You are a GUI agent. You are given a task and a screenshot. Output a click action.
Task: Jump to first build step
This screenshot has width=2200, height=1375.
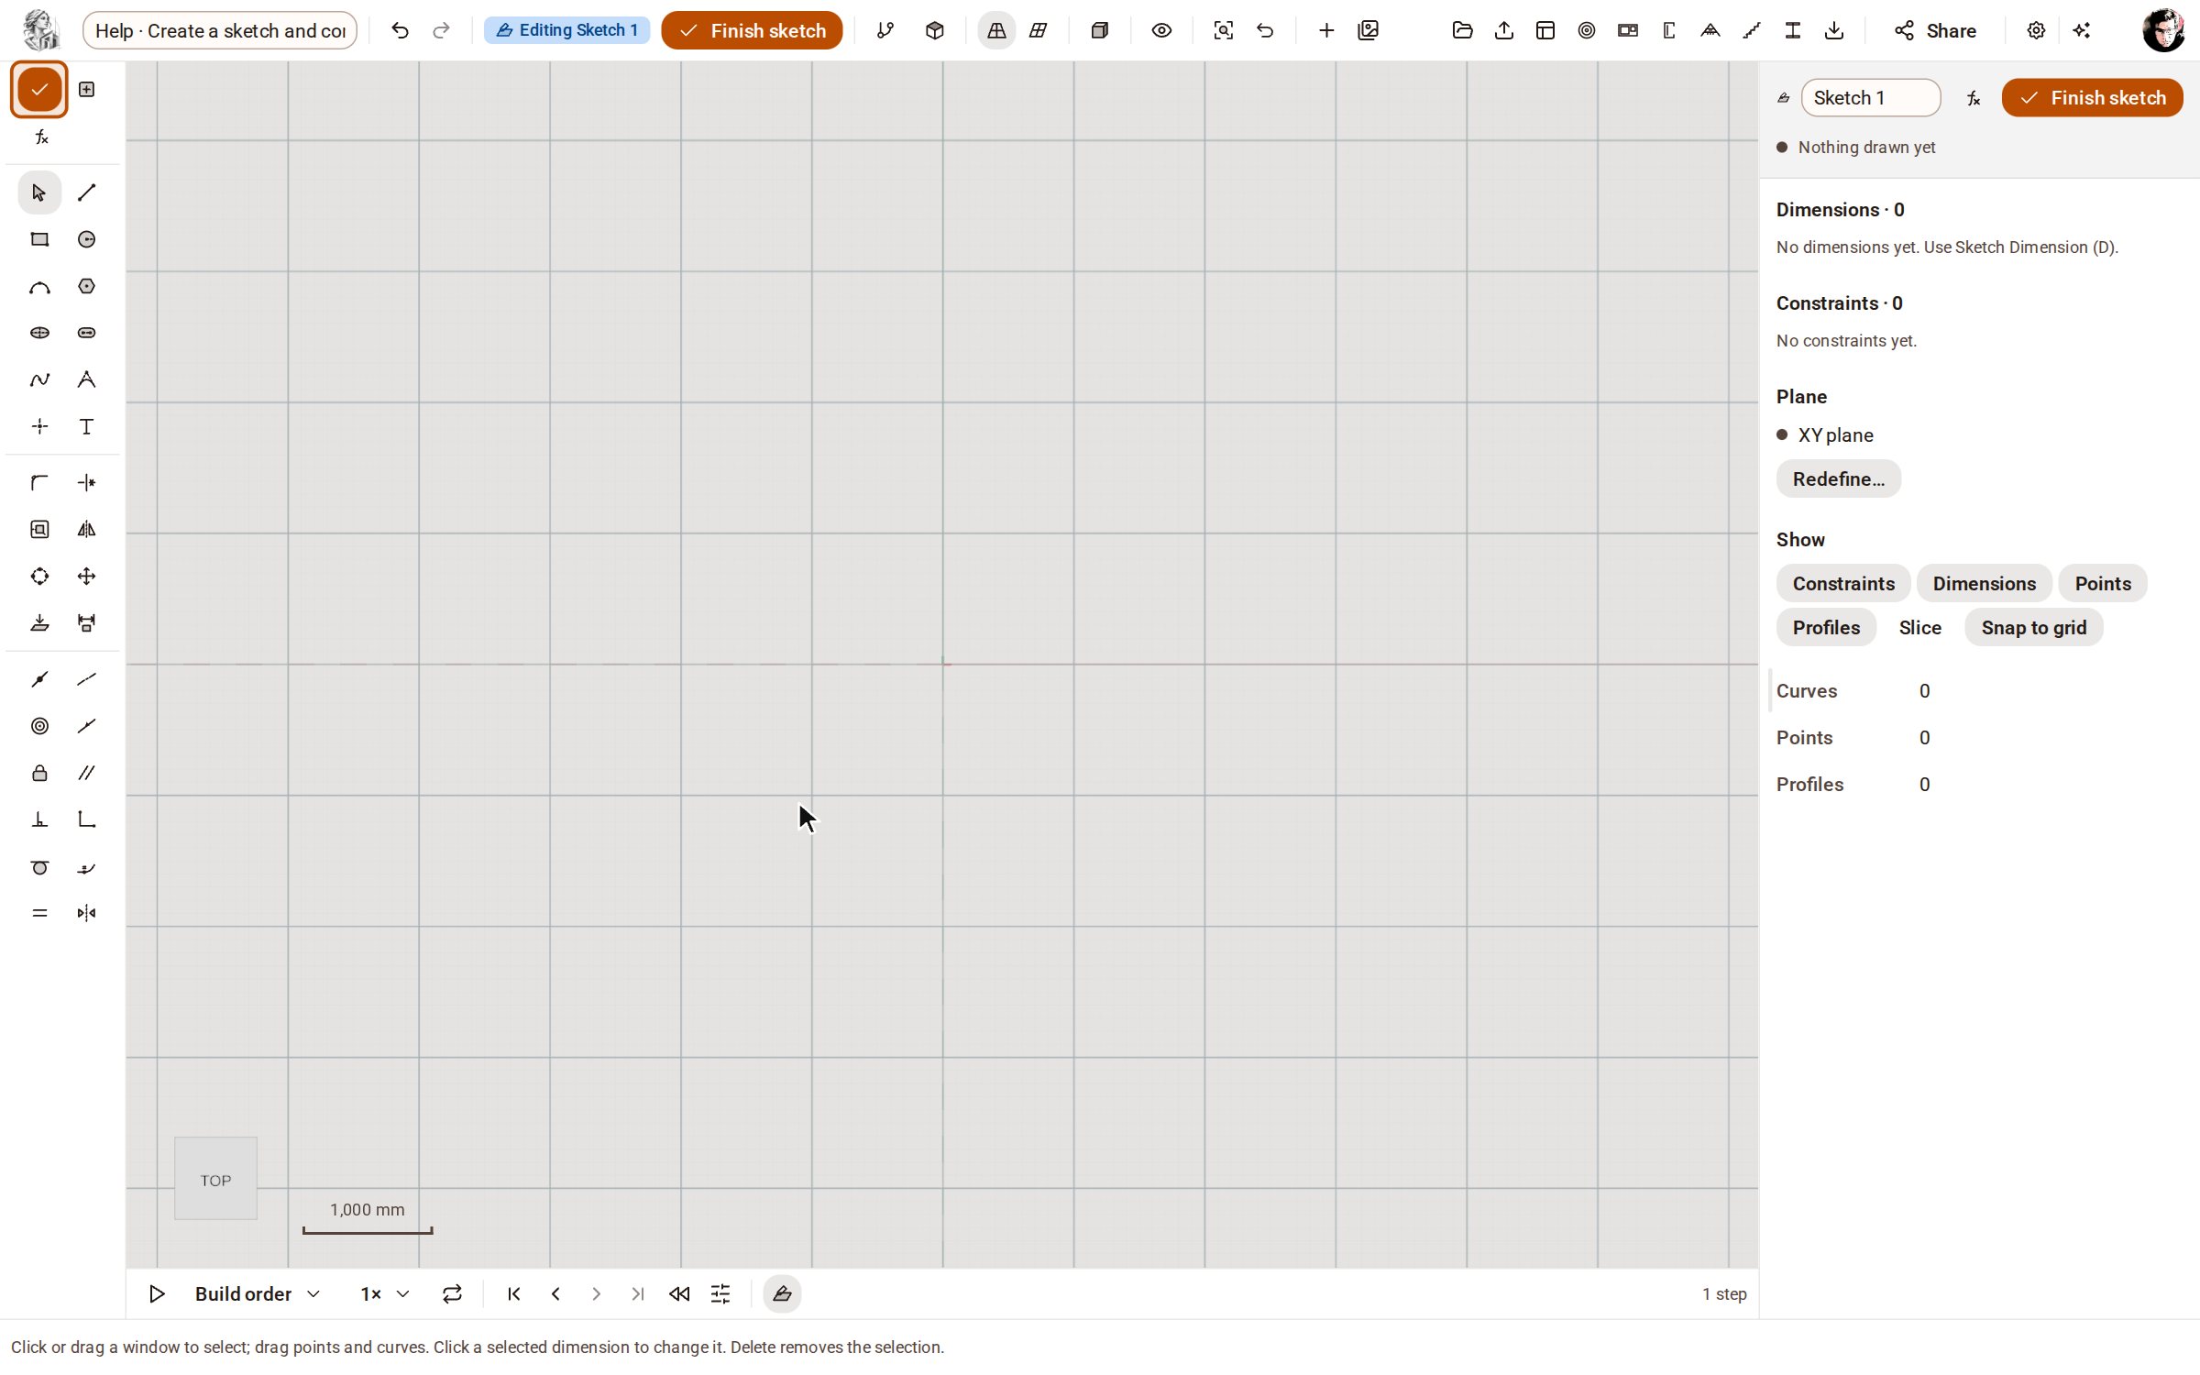click(x=514, y=1294)
